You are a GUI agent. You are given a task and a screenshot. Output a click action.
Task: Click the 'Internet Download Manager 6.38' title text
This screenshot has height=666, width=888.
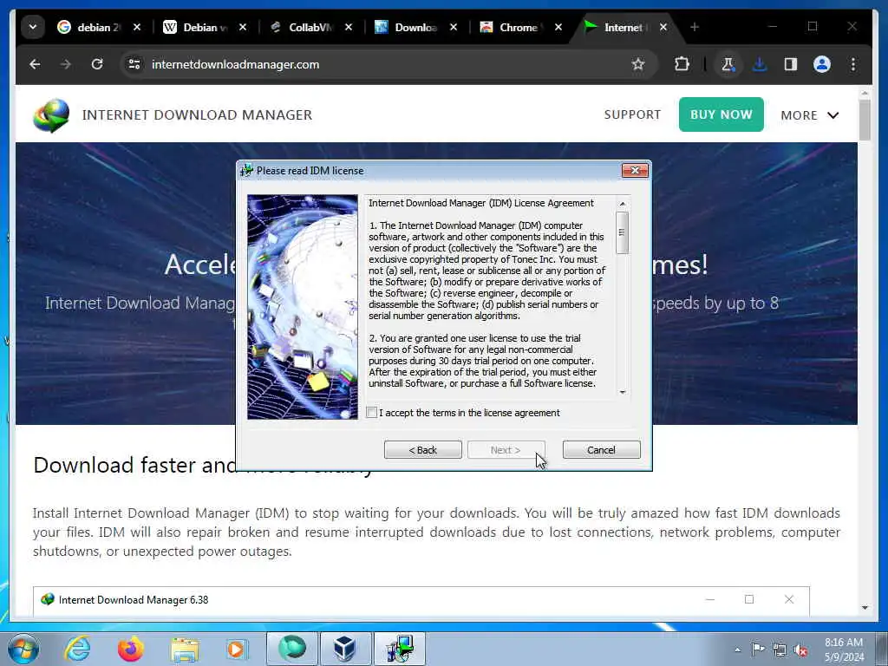(134, 600)
